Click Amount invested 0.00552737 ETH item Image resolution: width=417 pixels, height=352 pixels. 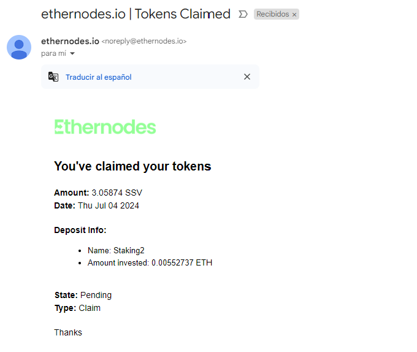point(150,262)
